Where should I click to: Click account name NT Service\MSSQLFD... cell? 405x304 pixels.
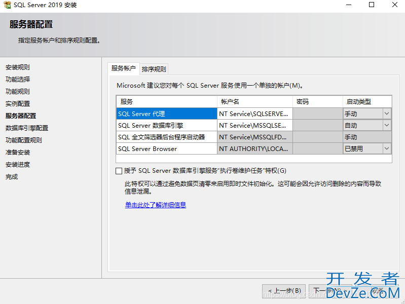coord(254,137)
